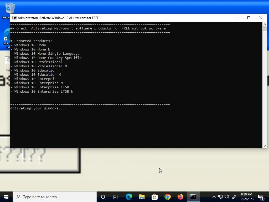Open the pen workspace tray icon
Image resolution: width=269 pixels, height=202 pixels.
tap(234, 197)
